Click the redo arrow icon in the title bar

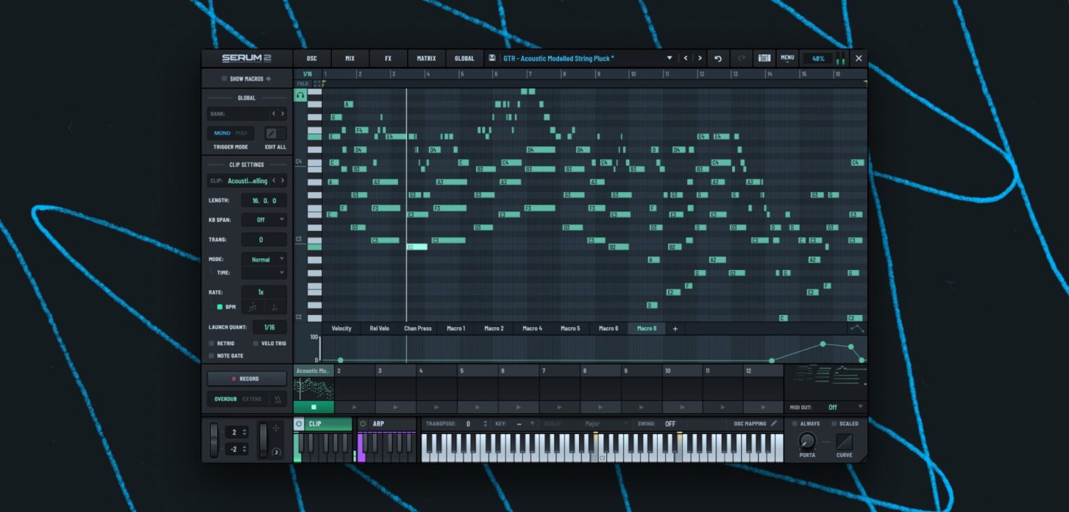[x=741, y=58]
